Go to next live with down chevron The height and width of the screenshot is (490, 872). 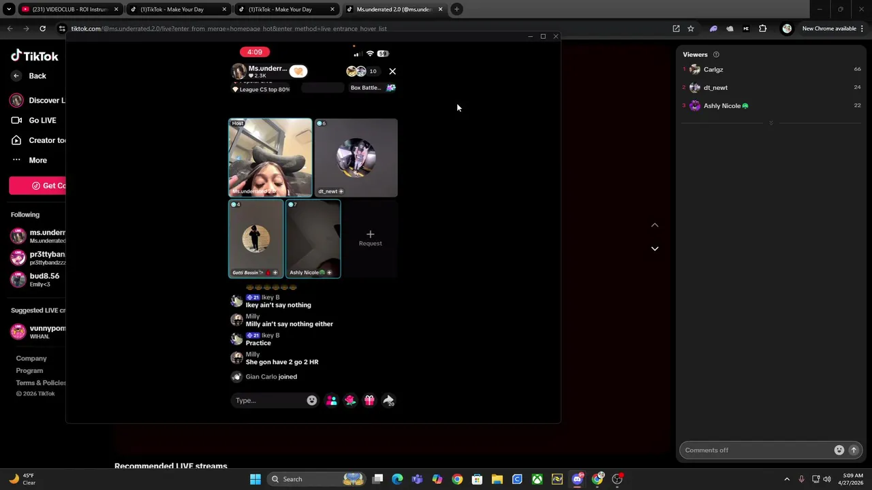coord(655,248)
